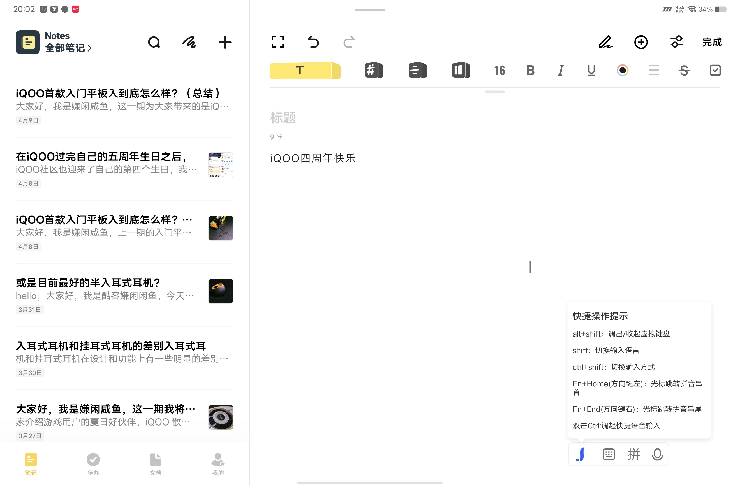
Task: Open the insert attachment circle-plus icon
Action: [641, 42]
